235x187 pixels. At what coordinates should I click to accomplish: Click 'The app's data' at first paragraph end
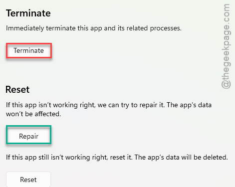click(x=189, y=105)
